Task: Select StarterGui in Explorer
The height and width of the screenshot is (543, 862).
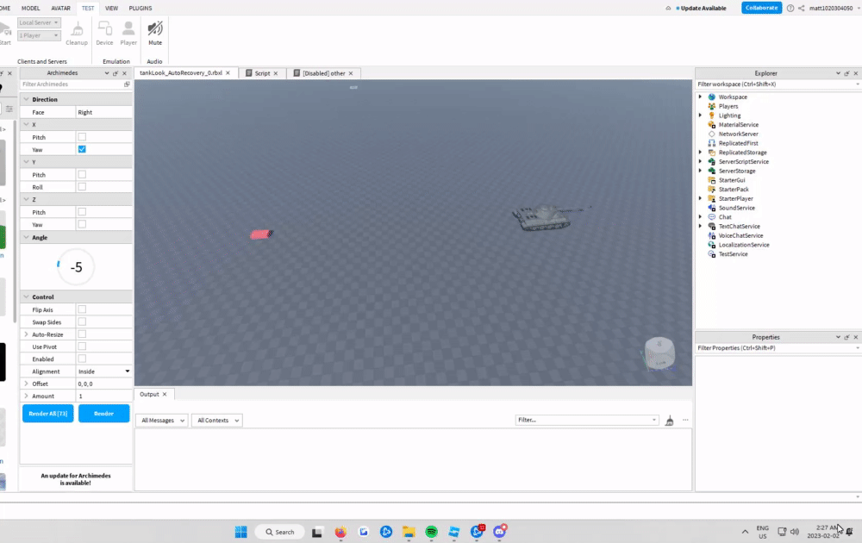Action: pos(731,180)
